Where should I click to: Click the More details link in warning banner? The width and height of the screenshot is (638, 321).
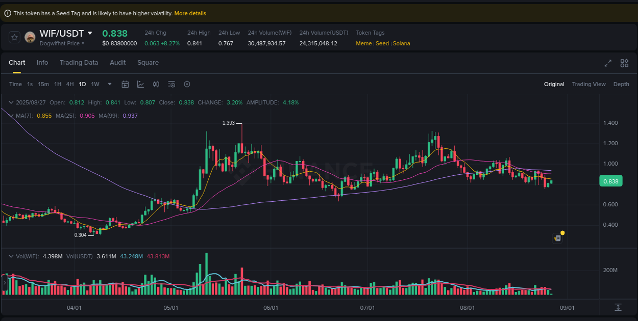coord(190,13)
